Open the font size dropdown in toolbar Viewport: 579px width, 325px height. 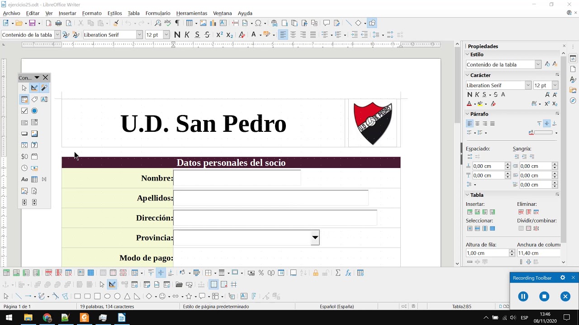[166, 35]
